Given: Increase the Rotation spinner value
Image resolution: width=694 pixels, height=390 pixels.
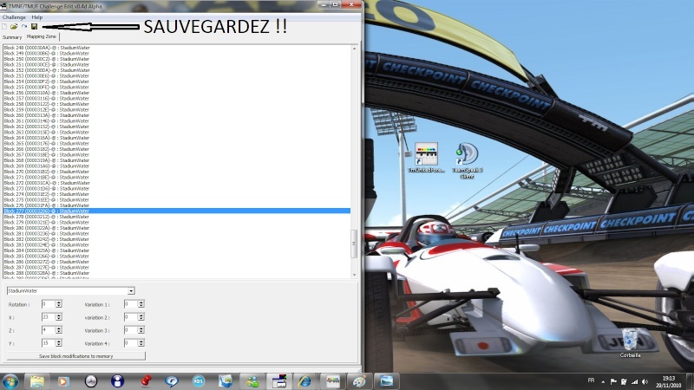Looking at the screenshot, I should 58,302.
